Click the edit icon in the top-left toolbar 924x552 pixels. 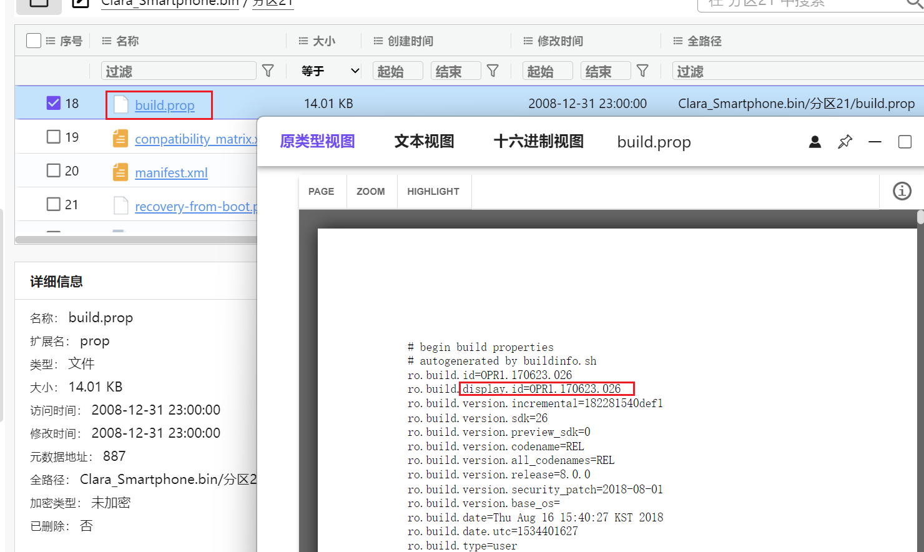pos(81,4)
